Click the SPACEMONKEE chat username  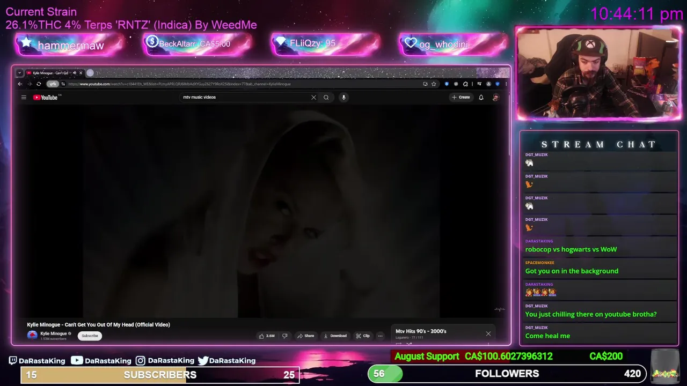pos(539,263)
